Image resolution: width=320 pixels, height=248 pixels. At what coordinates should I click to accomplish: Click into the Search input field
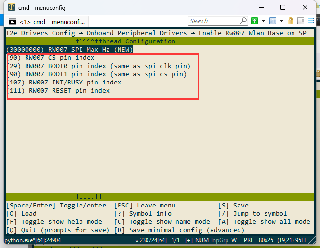[x=213, y=21]
